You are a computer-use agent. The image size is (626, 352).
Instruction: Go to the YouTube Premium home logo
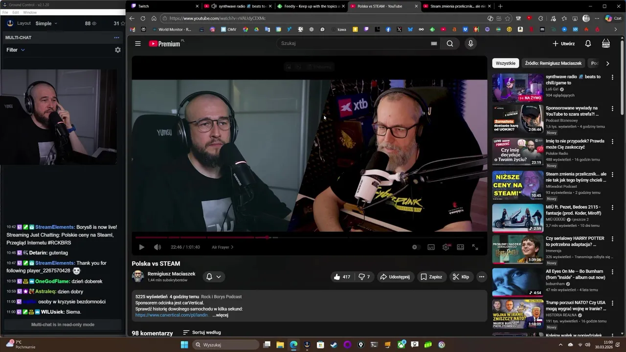165,44
